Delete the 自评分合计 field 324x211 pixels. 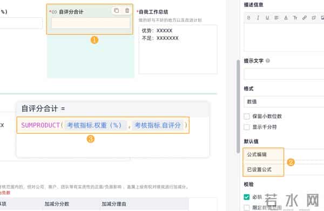click(127, 11)
